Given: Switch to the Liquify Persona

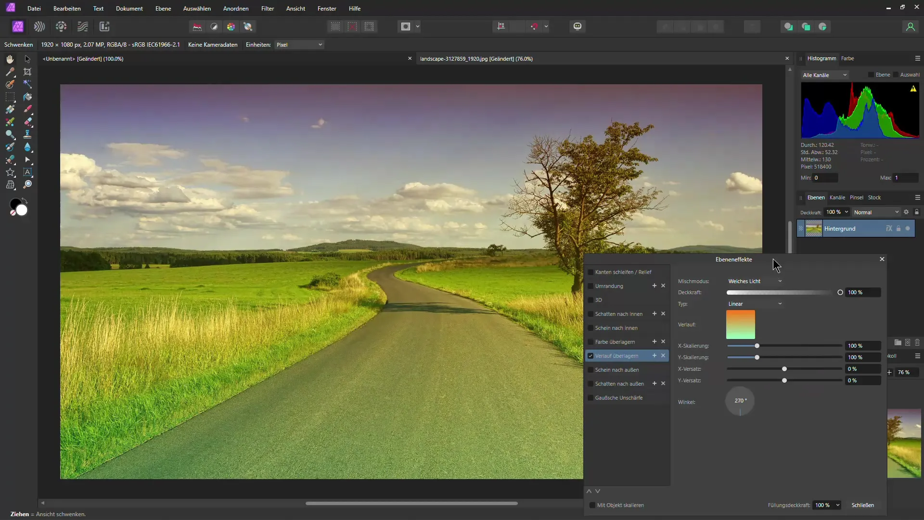Looking at the screenshot, I should 39,26.
